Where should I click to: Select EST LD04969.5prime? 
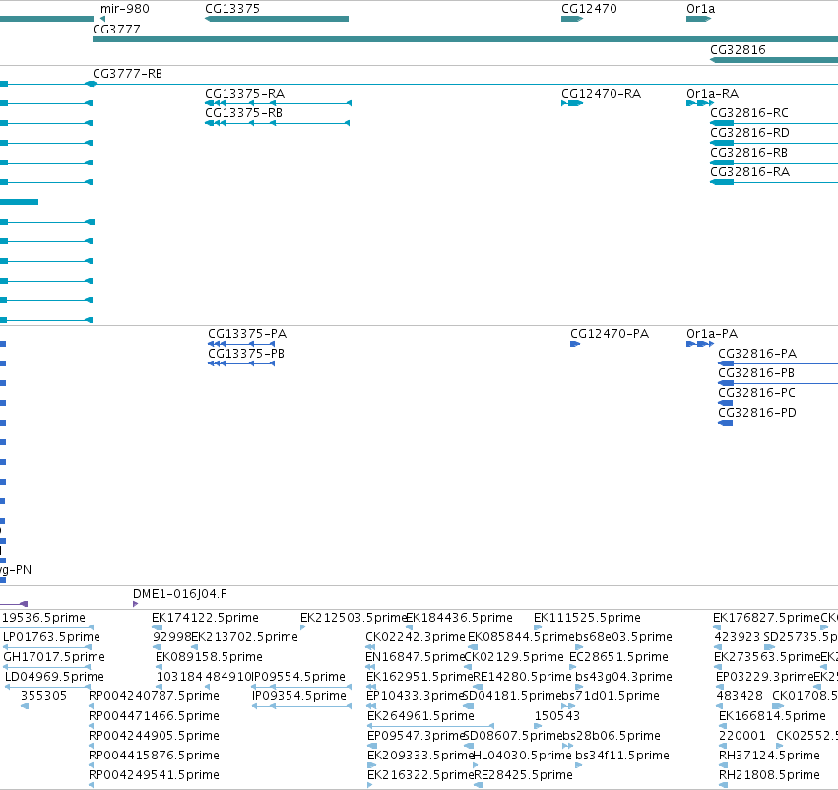[54, 677]
